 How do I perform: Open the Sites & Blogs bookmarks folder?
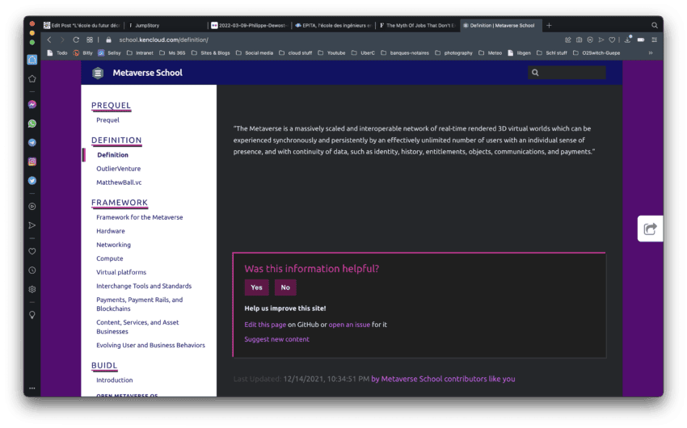pos(210,53)
